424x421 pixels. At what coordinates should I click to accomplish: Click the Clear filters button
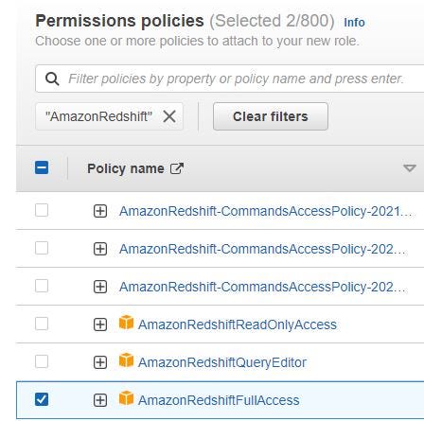[271, 116]
